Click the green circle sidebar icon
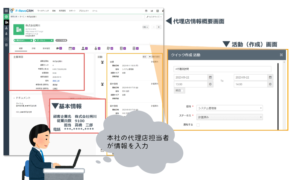 [6, 16]
